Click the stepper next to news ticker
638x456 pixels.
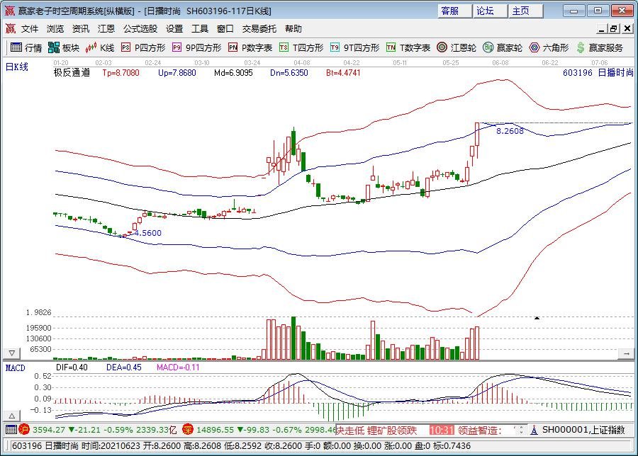[521, 430]
